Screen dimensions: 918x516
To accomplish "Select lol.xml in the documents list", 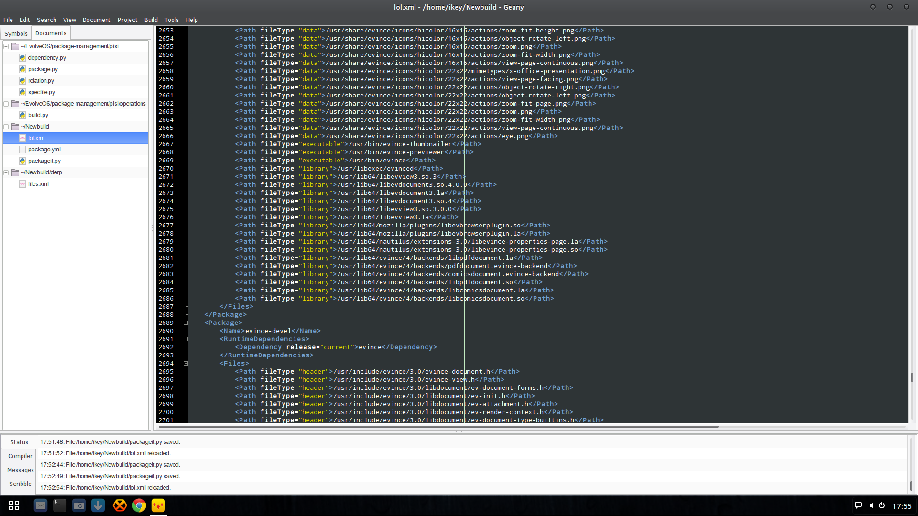I will 76,138.
